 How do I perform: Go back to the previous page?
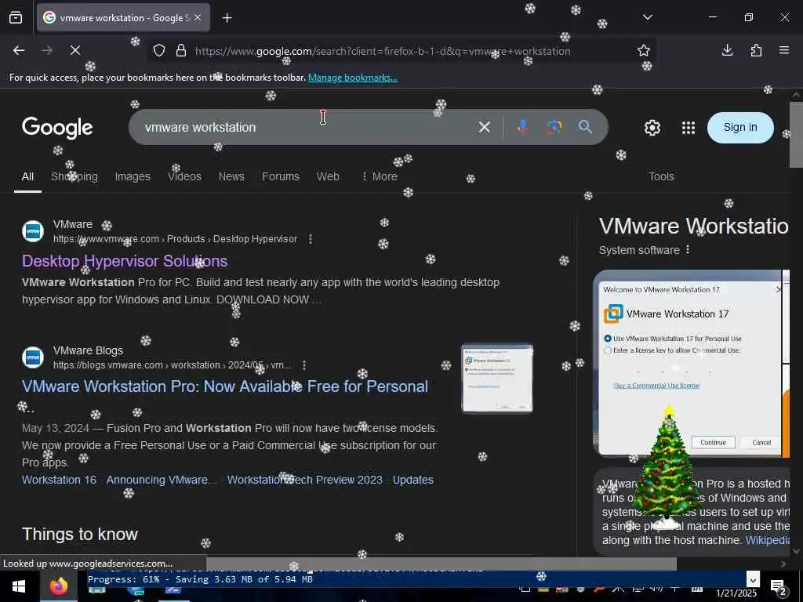19,50
